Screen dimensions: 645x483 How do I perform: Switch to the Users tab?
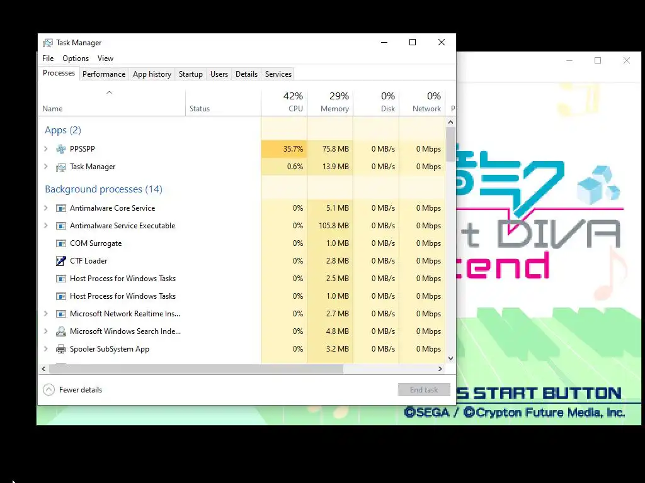219,74
